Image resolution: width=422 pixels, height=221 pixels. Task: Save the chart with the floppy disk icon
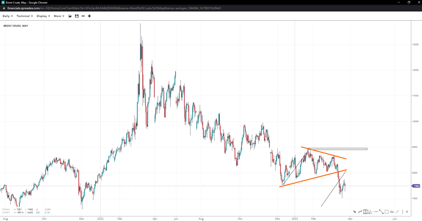point(77,16)
